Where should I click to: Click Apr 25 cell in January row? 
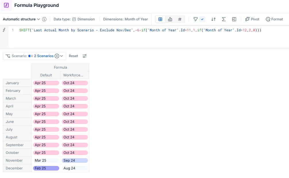[46, 83]
